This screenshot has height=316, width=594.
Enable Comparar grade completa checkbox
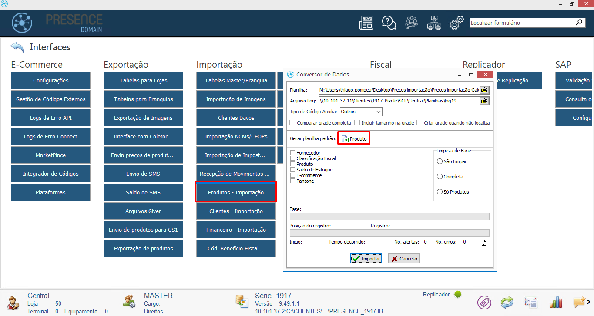pos(292,123)
